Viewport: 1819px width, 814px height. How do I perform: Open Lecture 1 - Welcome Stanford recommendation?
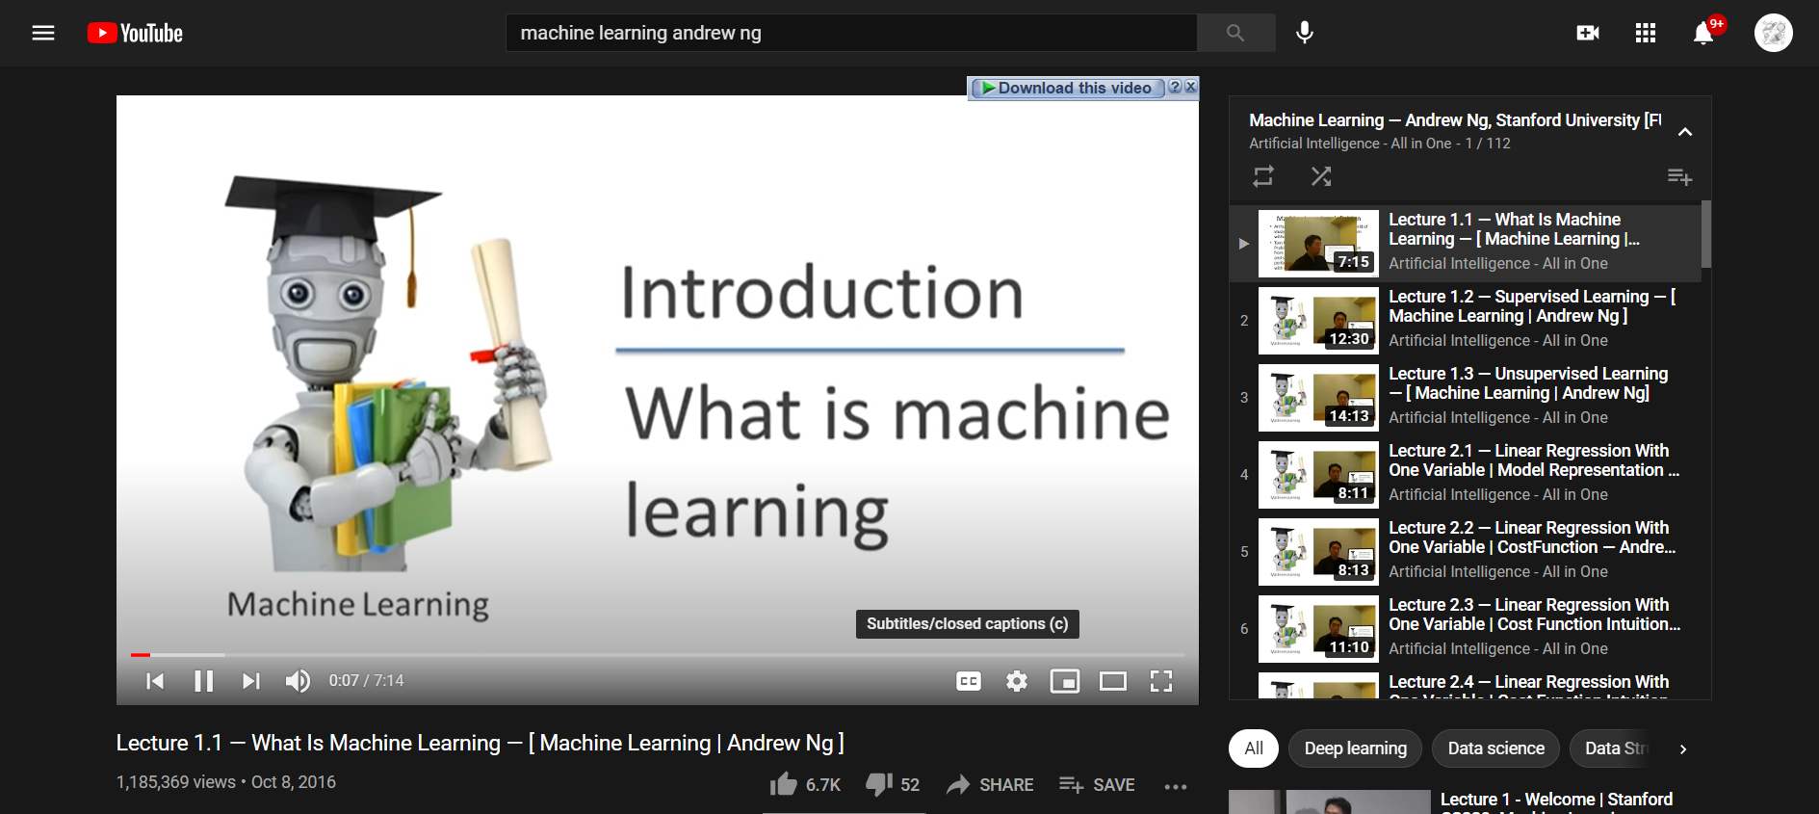pos(1556,800)
